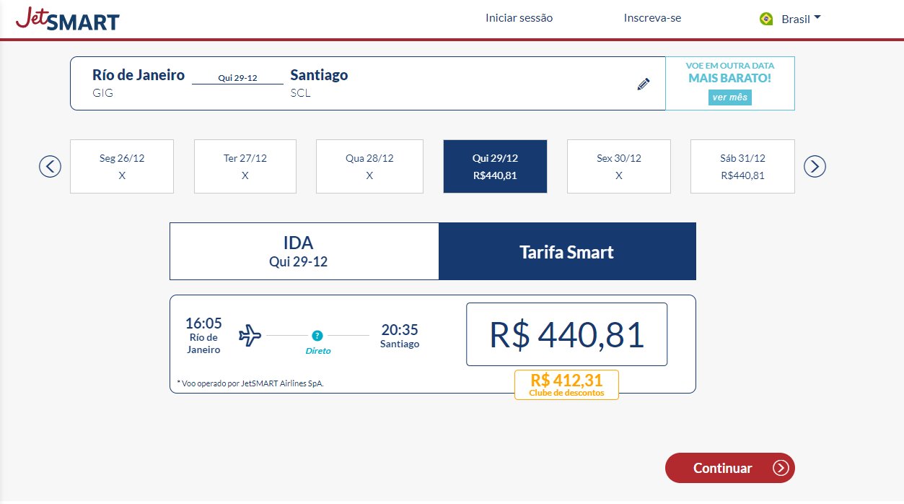Open the Brasil country dropdown
This screenshot has width=904, height=504.
pos(791,19)
